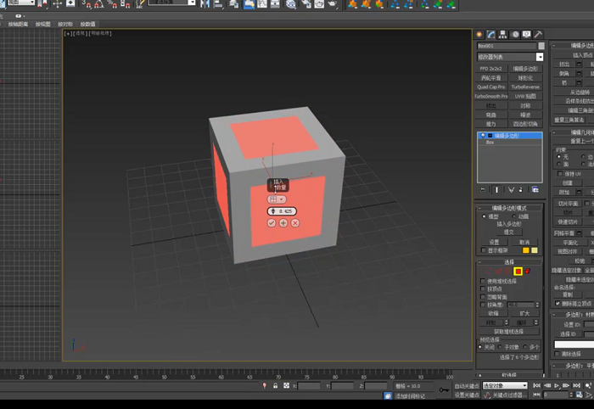Screen dimensions: 594x409
Task: Enable the 按角度 checkbox
Action: click(x=483, y=305)
